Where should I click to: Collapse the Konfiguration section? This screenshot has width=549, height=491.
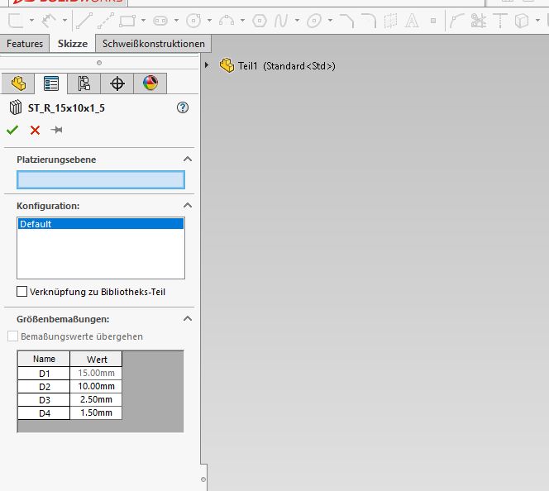point(188,206)
